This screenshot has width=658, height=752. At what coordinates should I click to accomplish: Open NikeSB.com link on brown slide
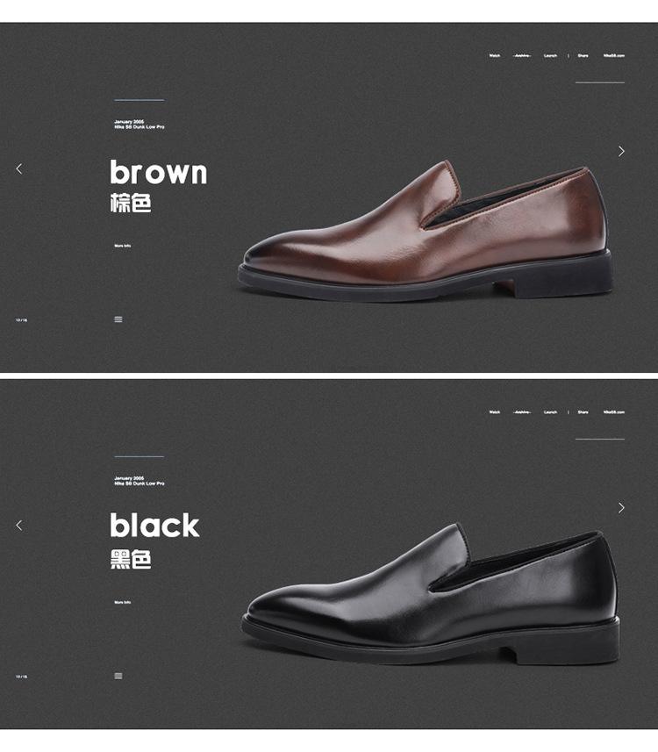point(614,55)
